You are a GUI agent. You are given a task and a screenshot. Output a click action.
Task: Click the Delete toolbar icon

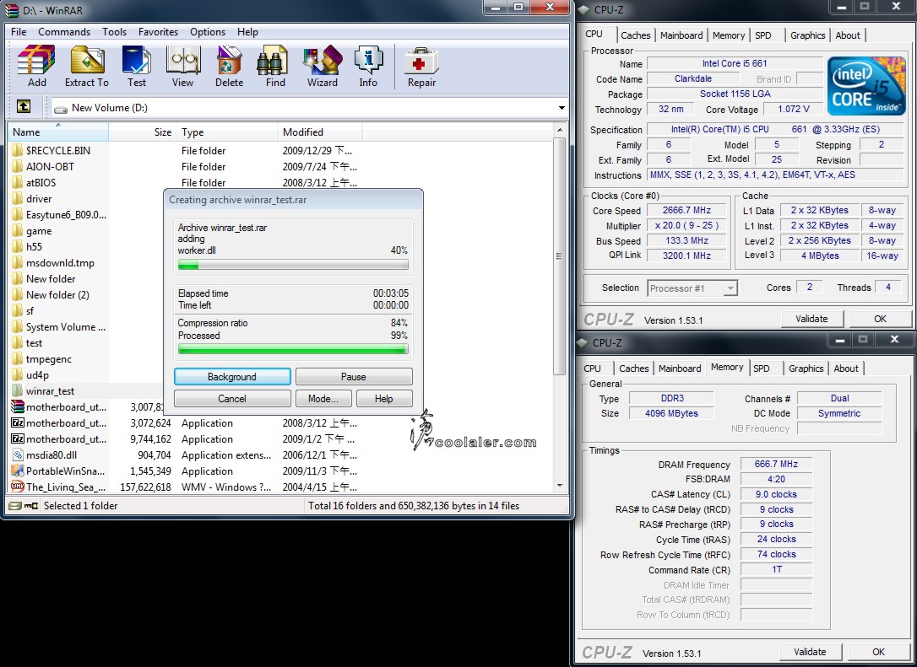229,66
